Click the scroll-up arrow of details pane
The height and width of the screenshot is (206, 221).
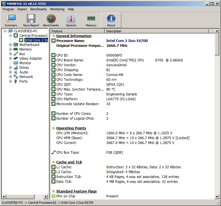coord(217,31)
